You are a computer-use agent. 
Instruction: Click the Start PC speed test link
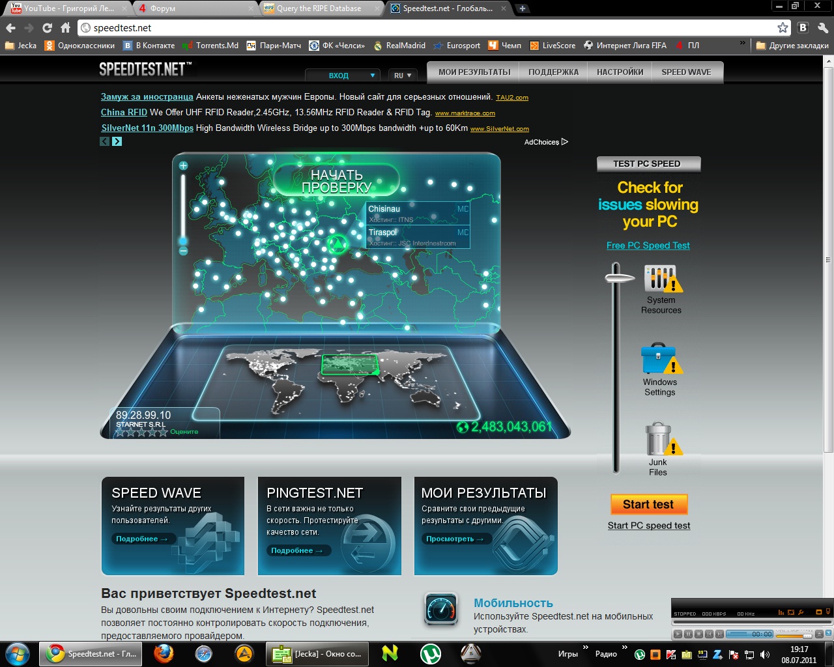point(648,526)
